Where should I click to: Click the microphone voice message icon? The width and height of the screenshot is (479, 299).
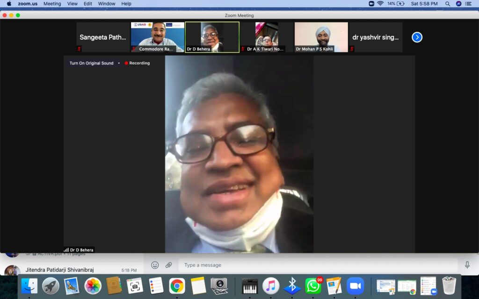[x=467, y=265]
